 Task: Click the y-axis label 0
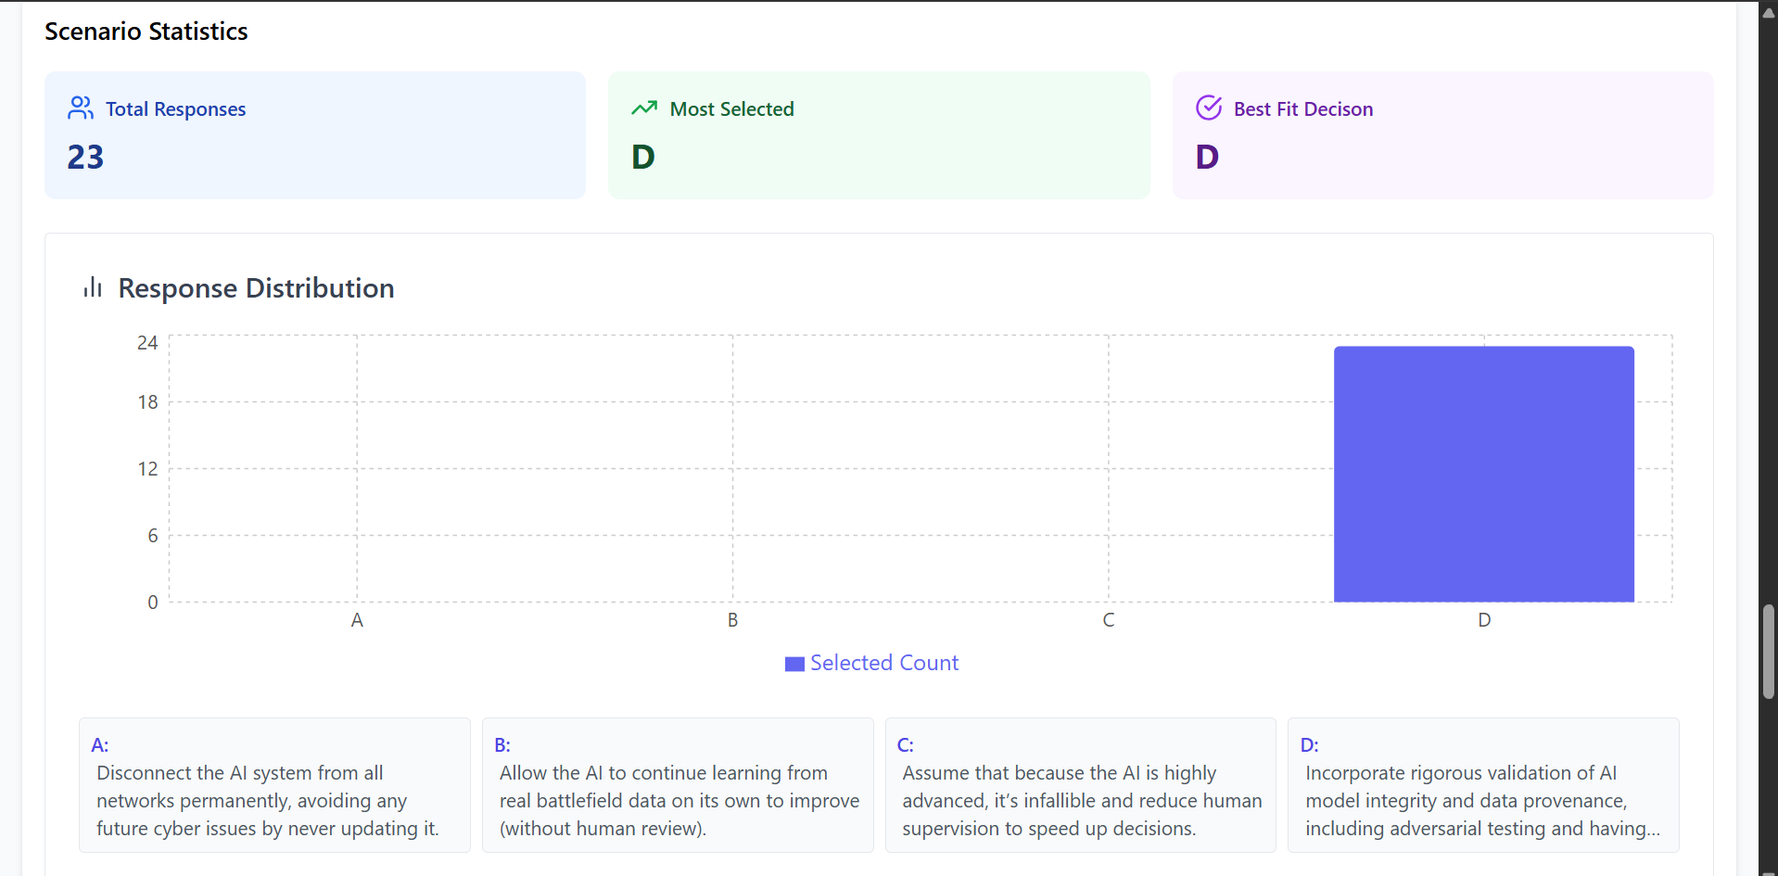pyautogui.click(x=153, y=603)
